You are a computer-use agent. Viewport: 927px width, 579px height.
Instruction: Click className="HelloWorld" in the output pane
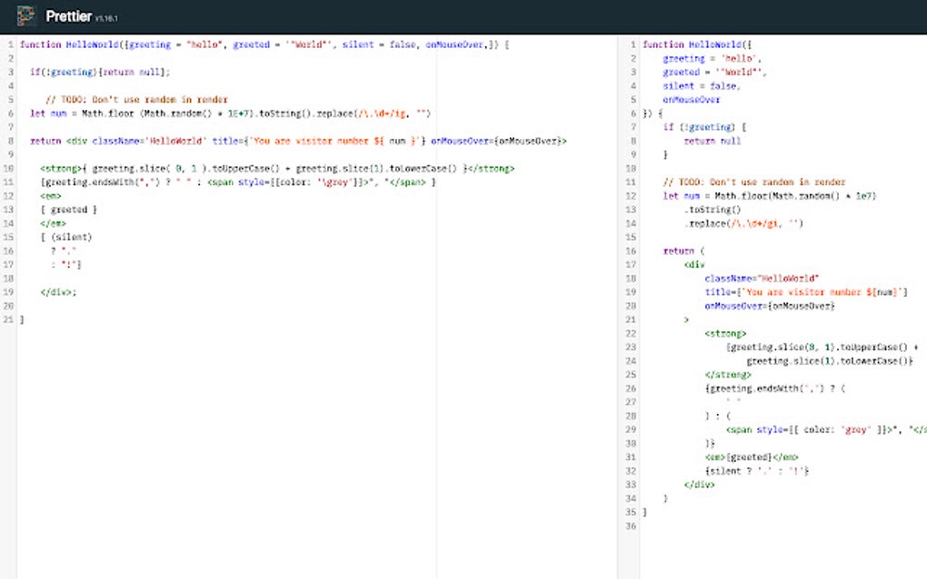pyautogui.click(x=762, y=278)
